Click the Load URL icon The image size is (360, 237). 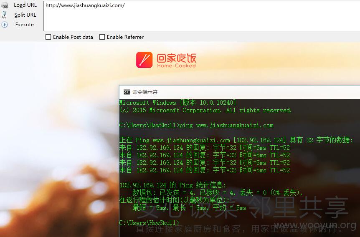coord(5,5)
